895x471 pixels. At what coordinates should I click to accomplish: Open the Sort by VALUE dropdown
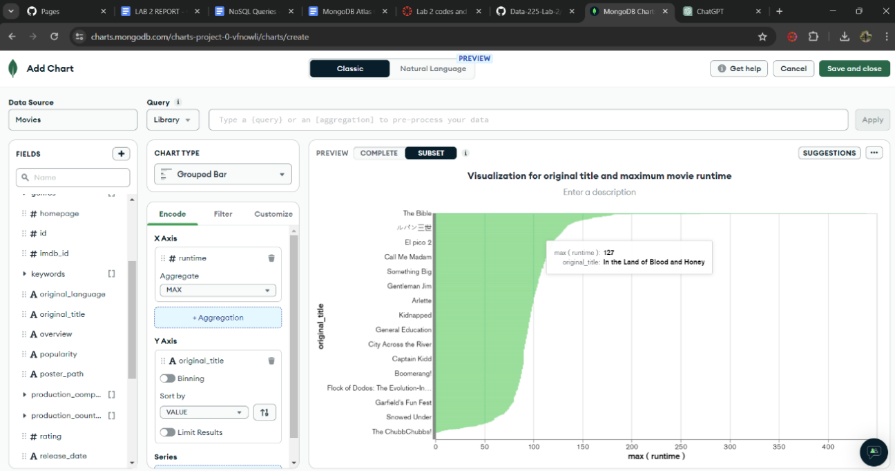point(204,412)
